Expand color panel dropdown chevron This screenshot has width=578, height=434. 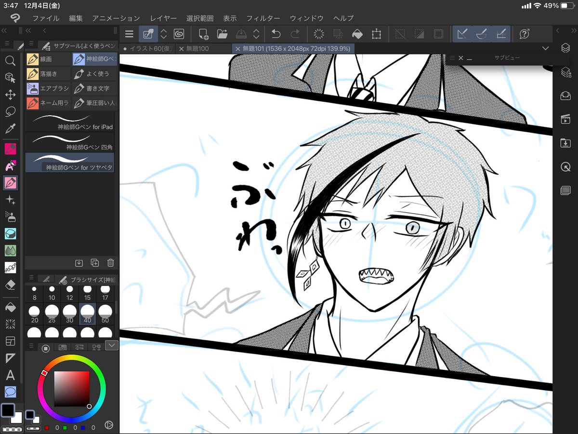tap(111, 345)
